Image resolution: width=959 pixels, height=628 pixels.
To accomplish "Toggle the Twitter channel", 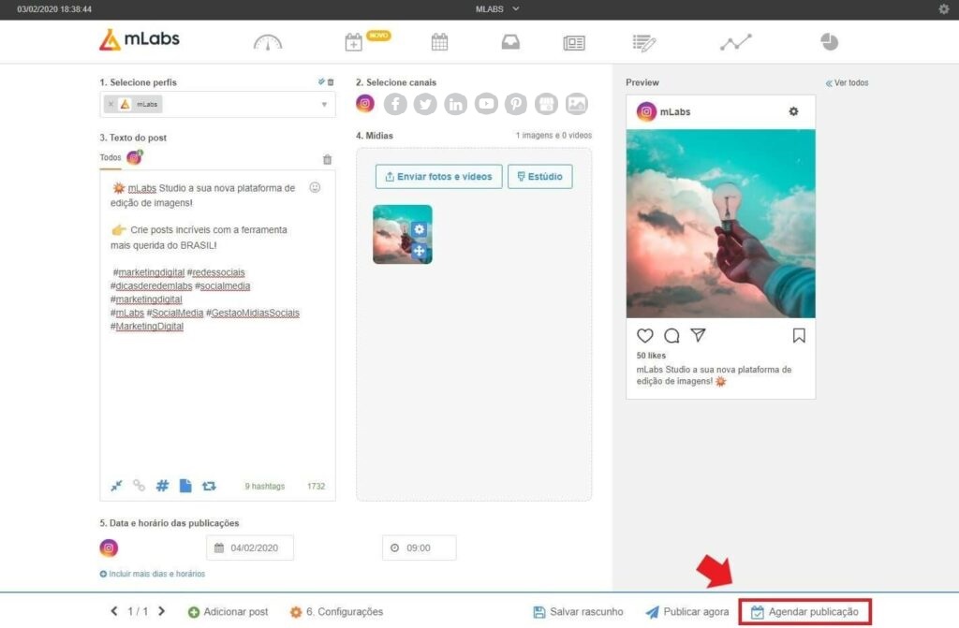I will pos(425,104).
